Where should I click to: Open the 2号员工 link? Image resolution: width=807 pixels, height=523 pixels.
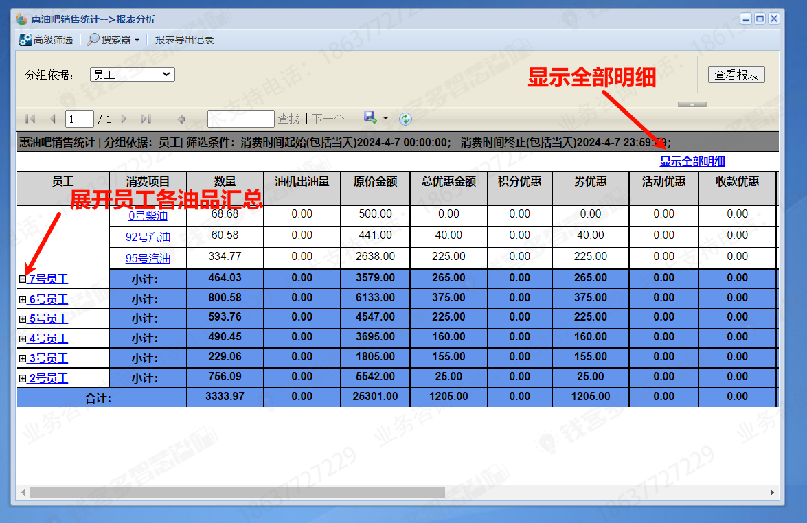point(48,378)
